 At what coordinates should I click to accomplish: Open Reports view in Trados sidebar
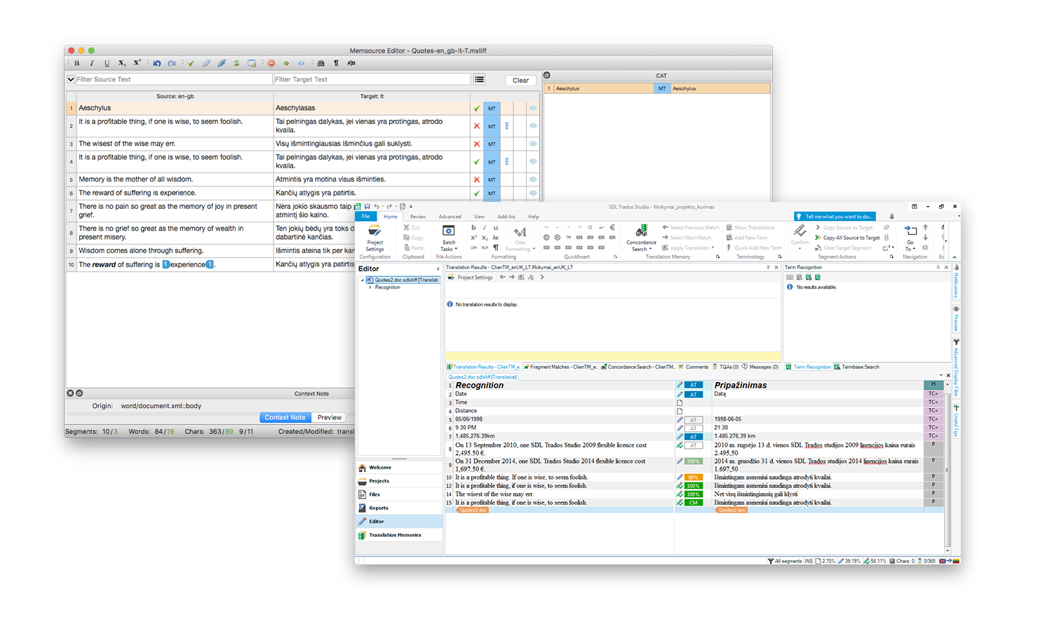400,508
